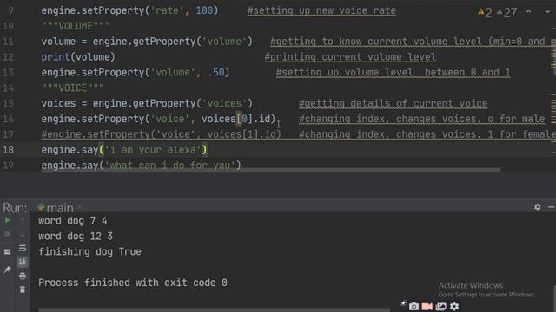This screenshot has height=312, width=556.
Task: Close the main run tab
Action: pyautogui.click(x=79, y=207)
